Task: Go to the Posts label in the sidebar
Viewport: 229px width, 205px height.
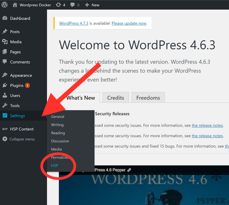Action: coord(15,32)
